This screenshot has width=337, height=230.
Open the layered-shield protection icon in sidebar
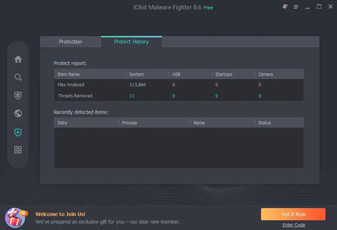pyautogui.click(x=18, y=95)
